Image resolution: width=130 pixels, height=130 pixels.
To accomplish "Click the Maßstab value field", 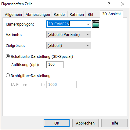I will pos(61,85).
